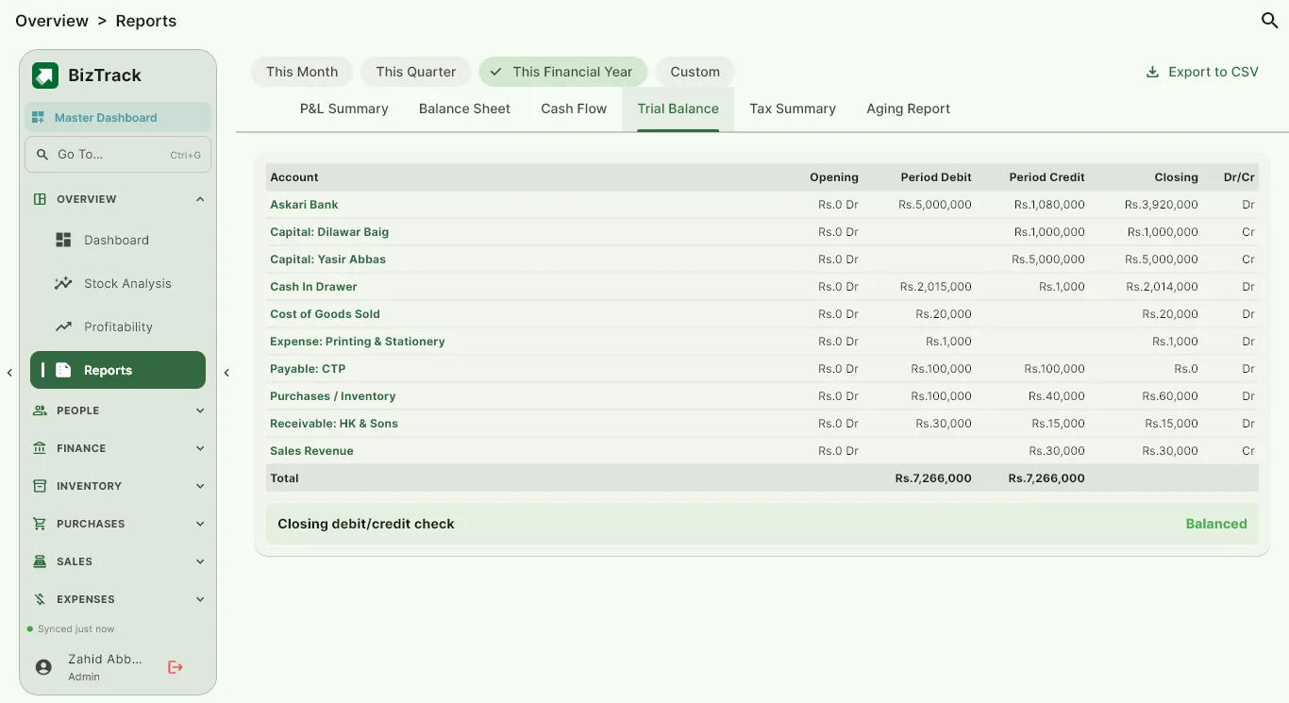Viewport: 1289px width, 703px height.
Task: Click the Purchases cart icon
Action: coord(40,524)
